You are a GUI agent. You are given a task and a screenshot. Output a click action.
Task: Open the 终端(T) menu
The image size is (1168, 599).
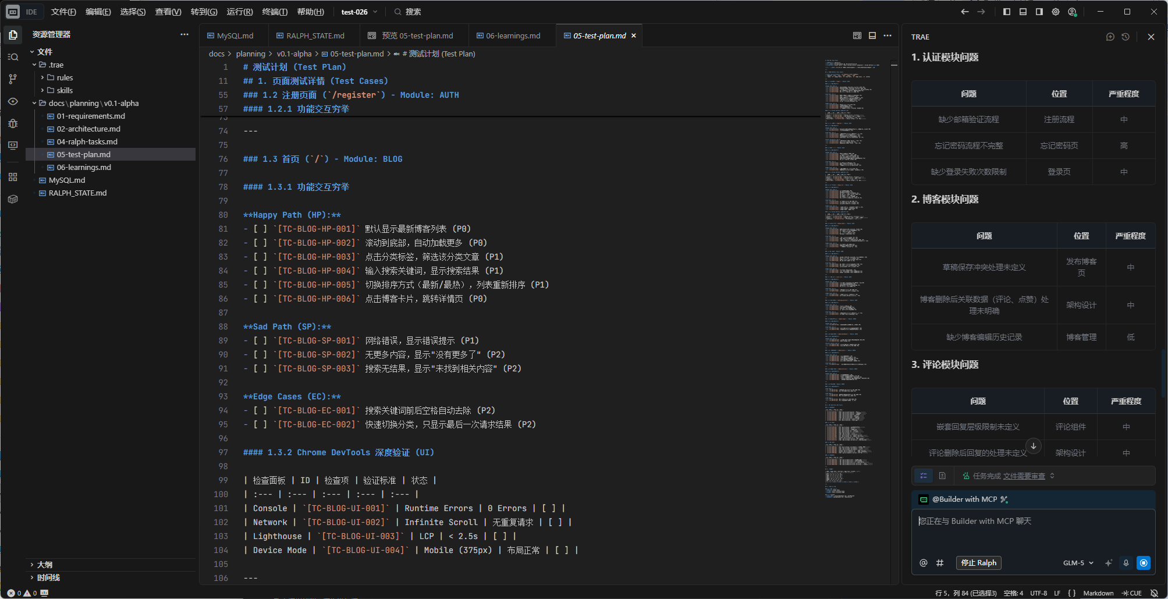tap(275, 12)
